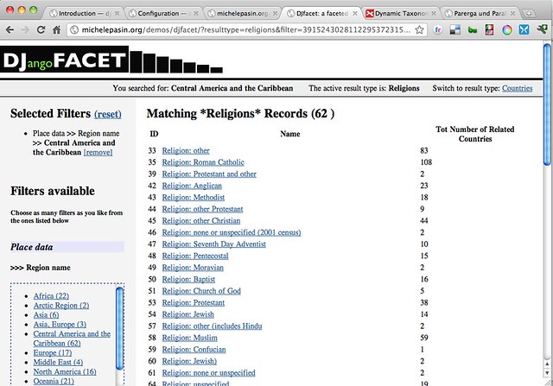Open the 'Religion: Anglican' record

[192, 186]
